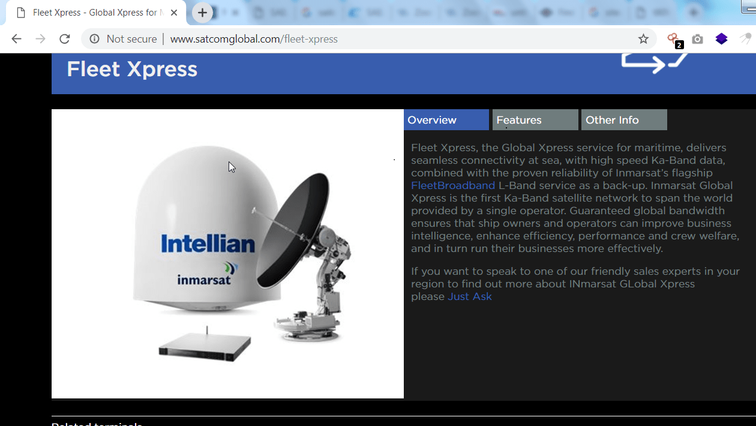756x426 pixels.
Task: Open a new tab with plus button
Action: [x=202, y=13]
